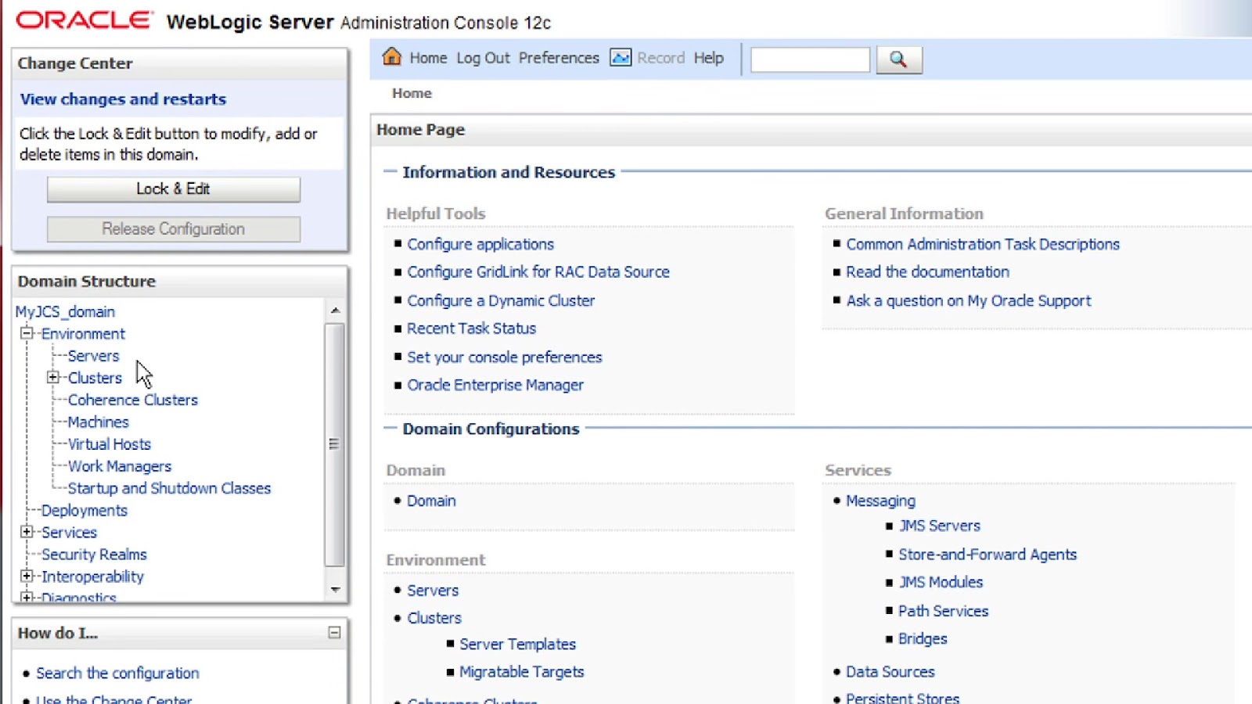Open the Preferences menu item
Screen dimensions: 1252x704
click(558, 57)
